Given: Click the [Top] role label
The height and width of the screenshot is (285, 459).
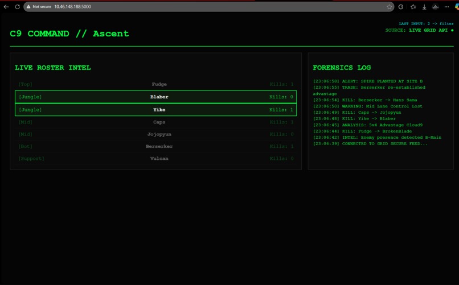Looking at the screenshot, I should click(x=26, y=84).
